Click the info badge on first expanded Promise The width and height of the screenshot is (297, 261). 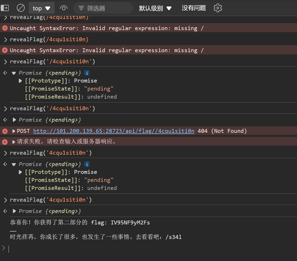tap(87, 73)
